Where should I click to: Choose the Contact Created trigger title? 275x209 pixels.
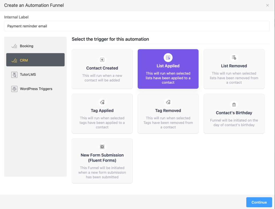point(102,68)
